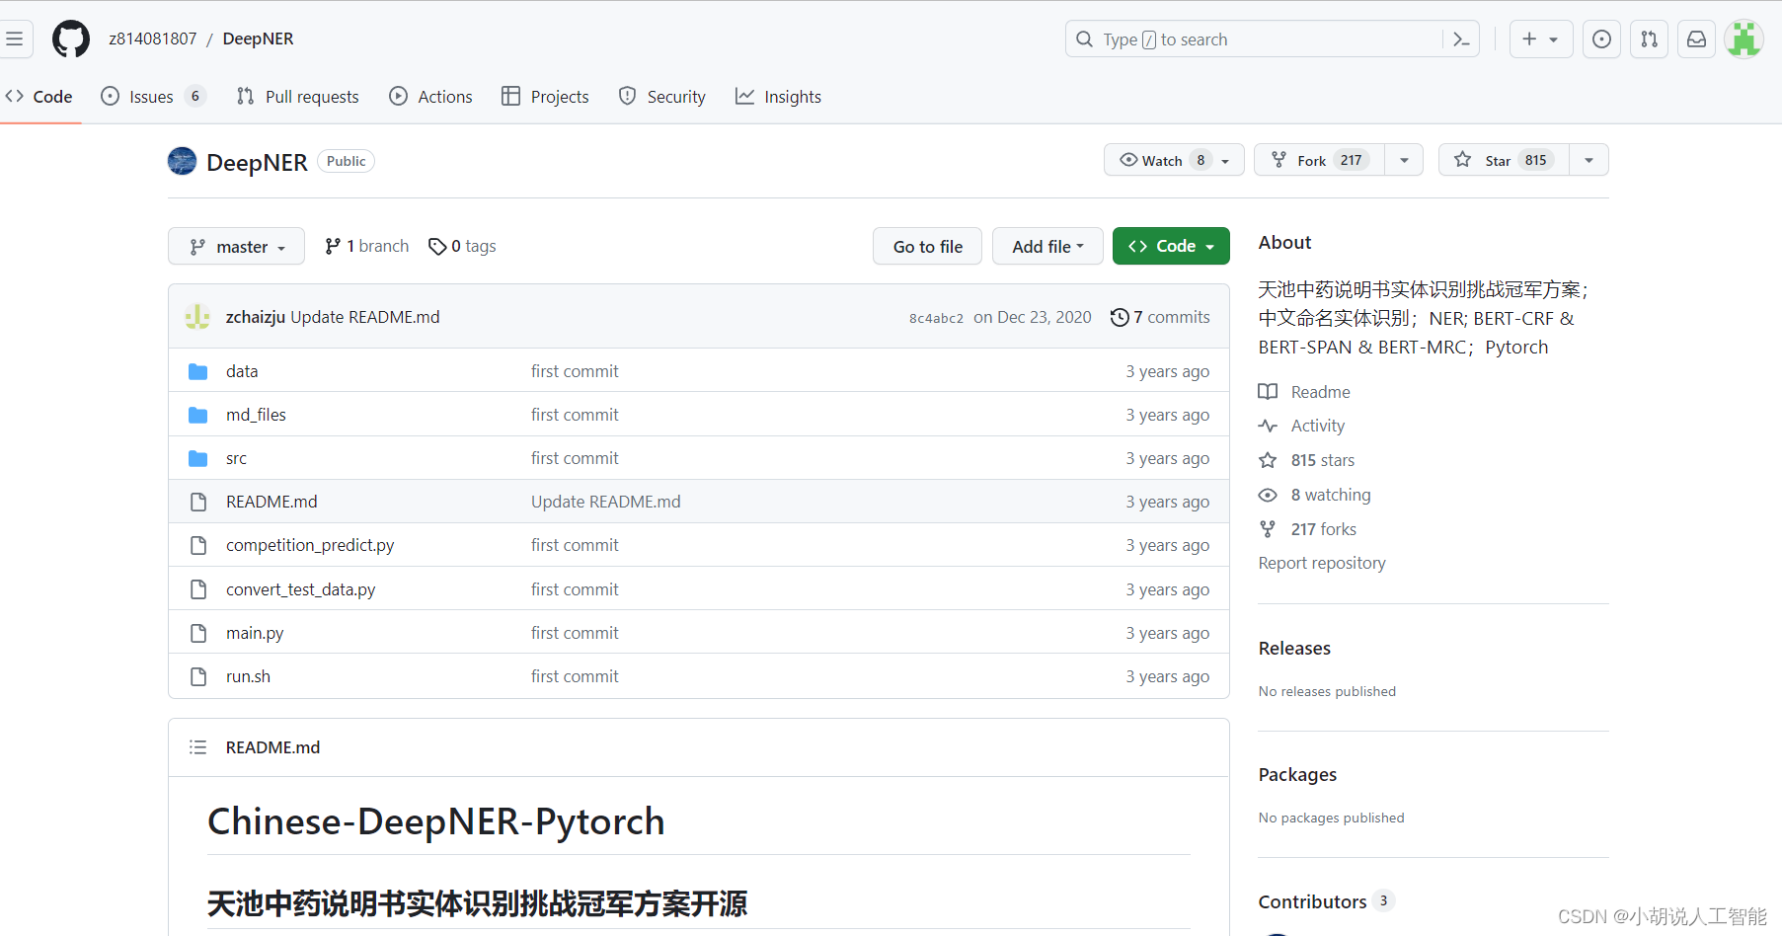This screenshot has height=936, width=1782.
Task: Open the 8 watching link
Action: click(1331, 495)
